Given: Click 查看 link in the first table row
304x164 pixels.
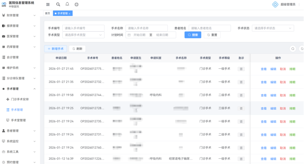Looking at the screenshot, I should (263, 69).
